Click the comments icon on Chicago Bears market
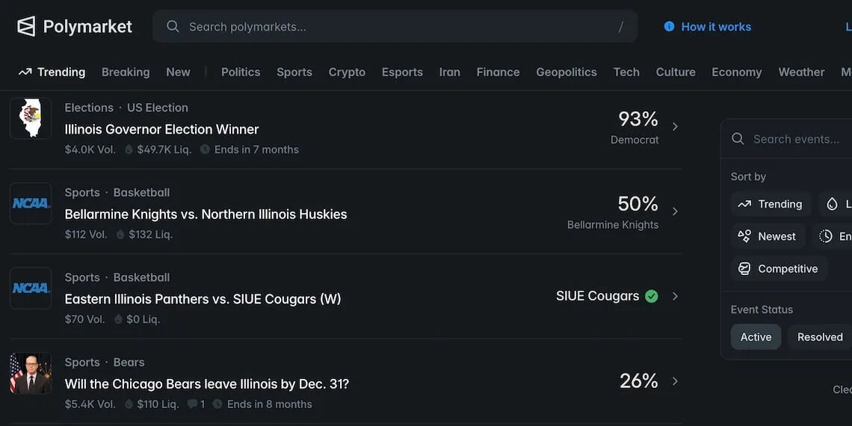Viewport: 852px width, 426px height. pos(192,404)
